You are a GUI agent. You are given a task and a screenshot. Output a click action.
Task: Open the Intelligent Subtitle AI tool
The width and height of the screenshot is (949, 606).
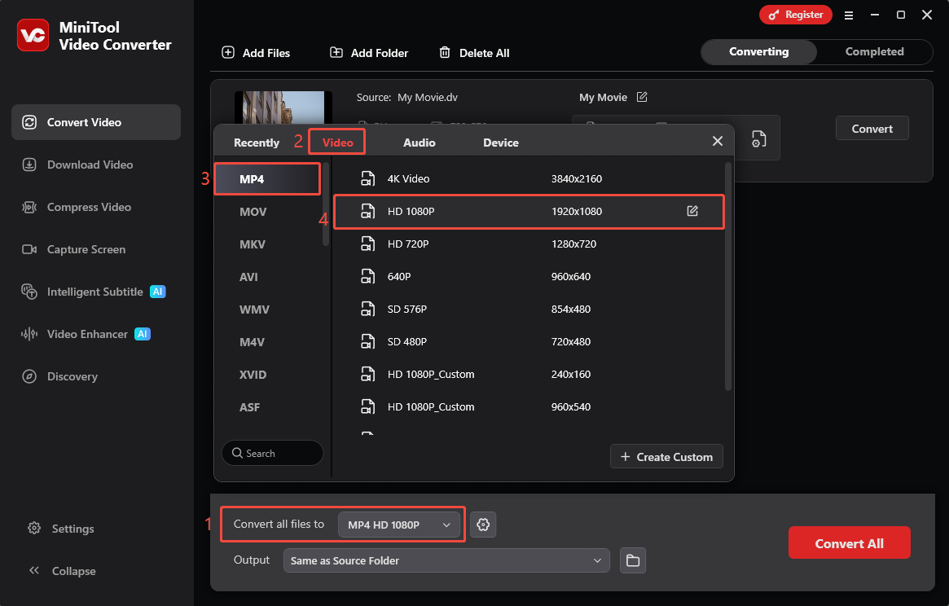(x=95, y=292)
